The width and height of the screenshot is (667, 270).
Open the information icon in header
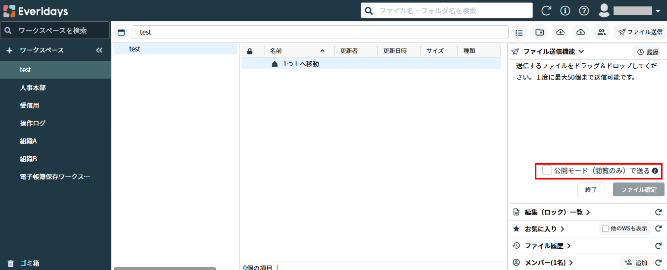565,10
